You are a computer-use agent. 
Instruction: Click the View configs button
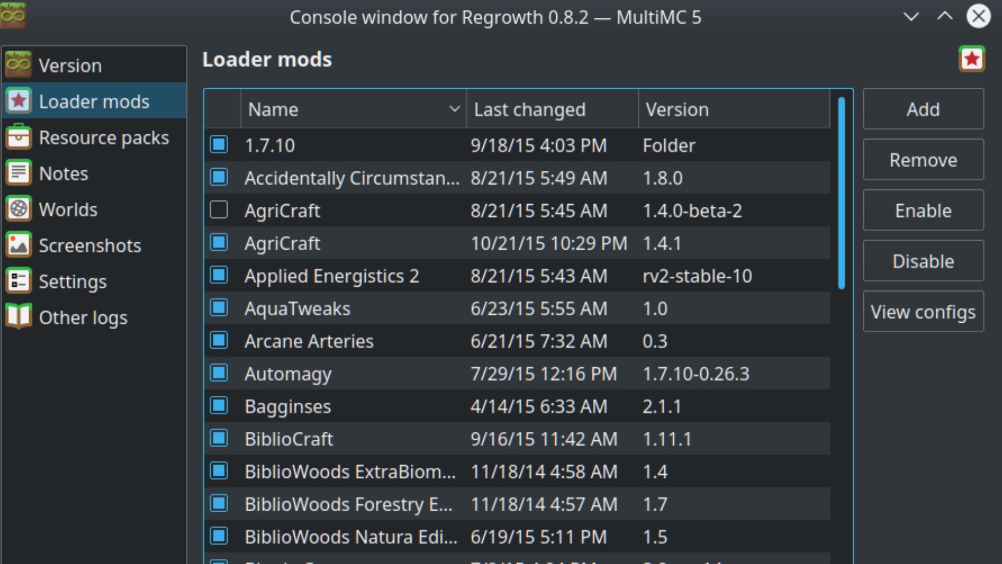tap(923, 311)
